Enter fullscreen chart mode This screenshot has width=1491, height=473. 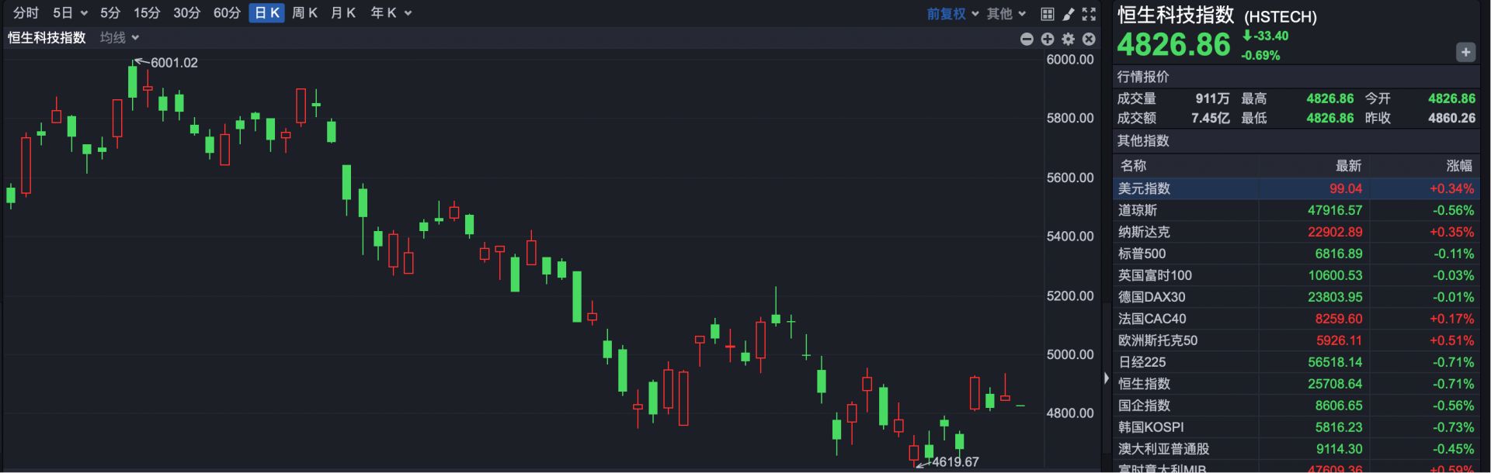pyautogui.click(x=1087, y=13)
